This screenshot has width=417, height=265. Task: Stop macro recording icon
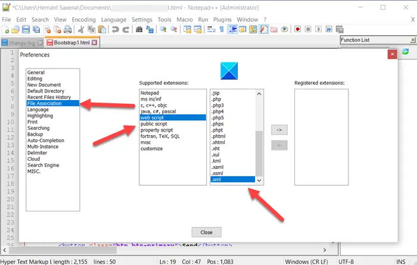(308, 29)
